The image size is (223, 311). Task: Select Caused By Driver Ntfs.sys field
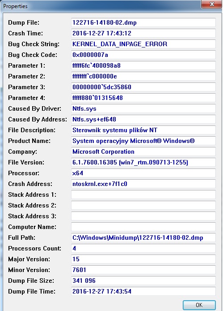pyautogui.click(x=143, y=108)
